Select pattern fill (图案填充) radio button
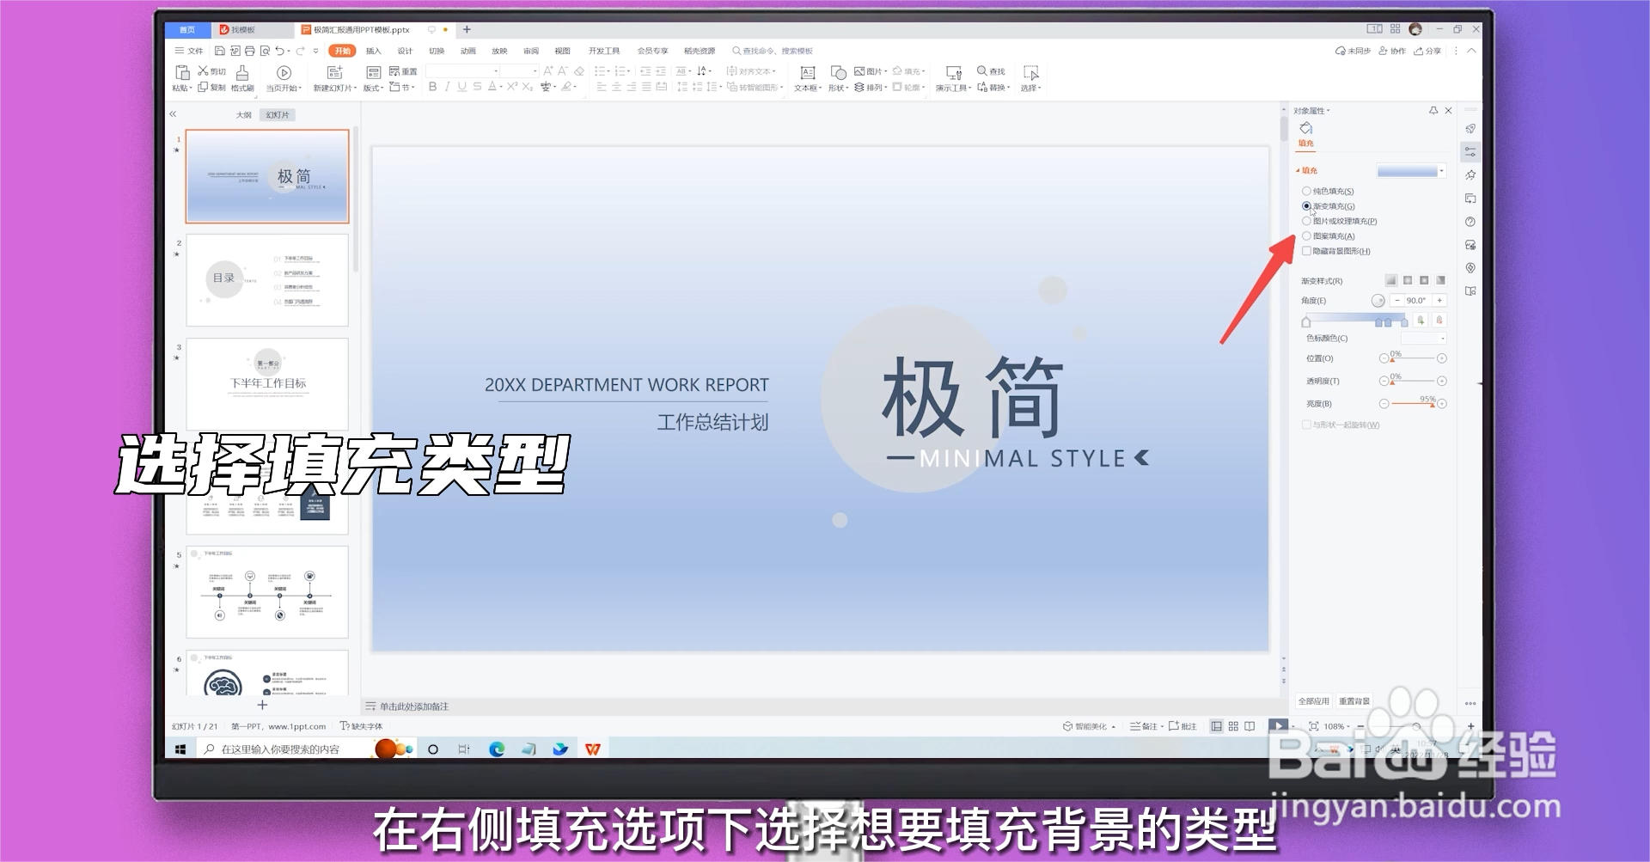 click(1306, 235)
